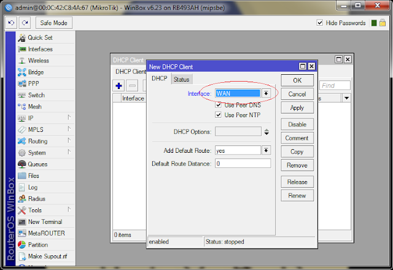Close New DHCP Client dialog
Viewport: 393px width, 270px height.
pyautogui.click(x=311, y=66)
